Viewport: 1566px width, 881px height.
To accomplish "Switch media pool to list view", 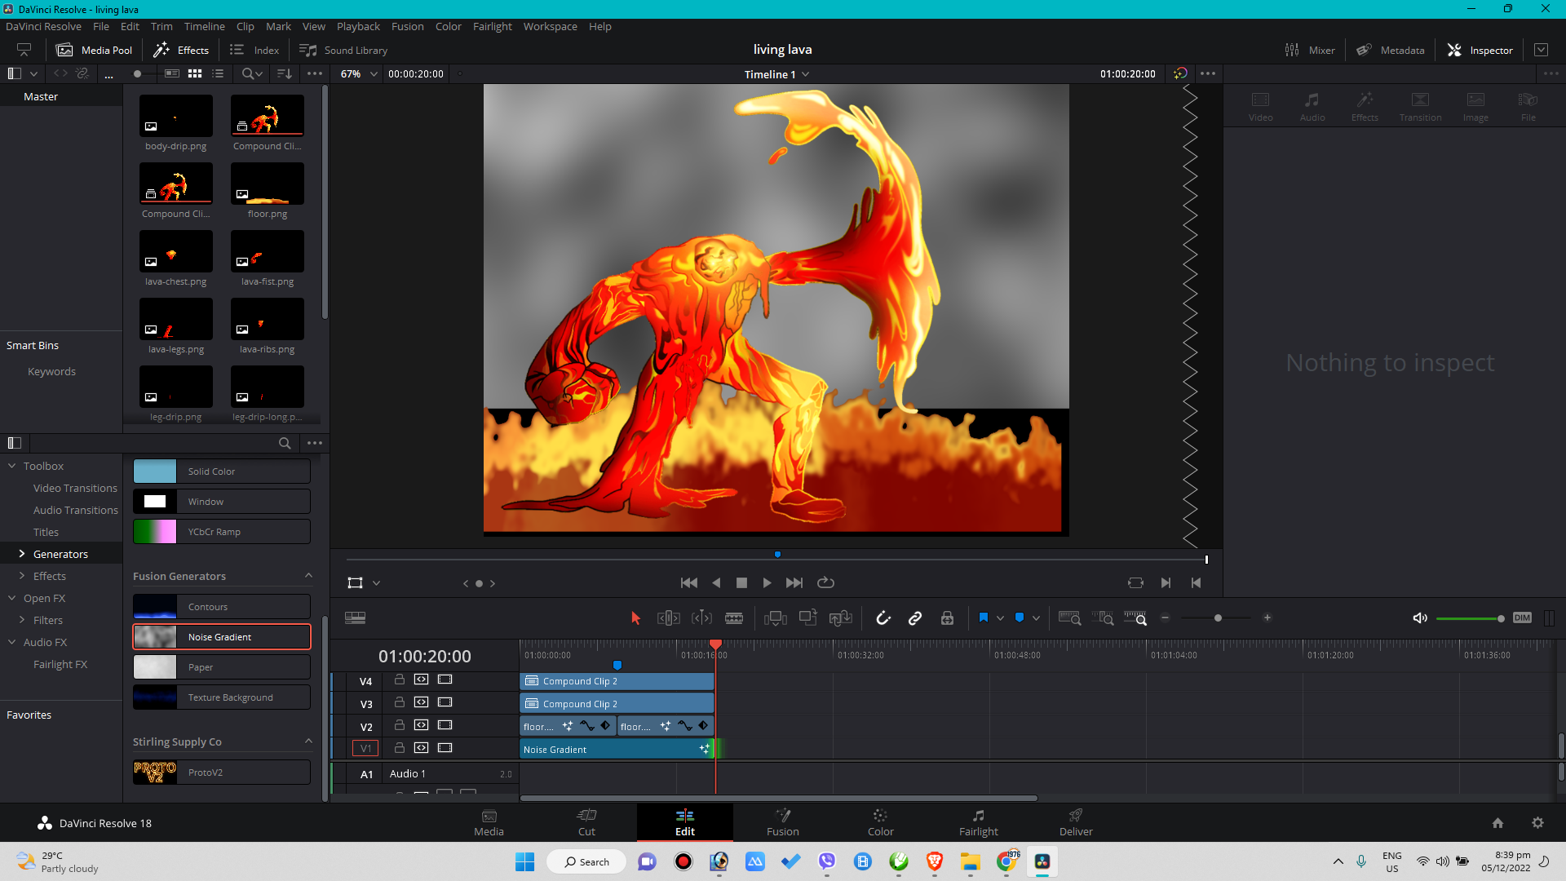I will [x=218, y=73].
